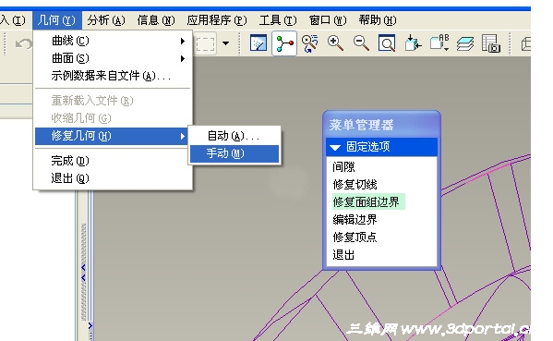Select the dashed selection box tool
This screenshot has height=341, width=553.
pos(205,43)
